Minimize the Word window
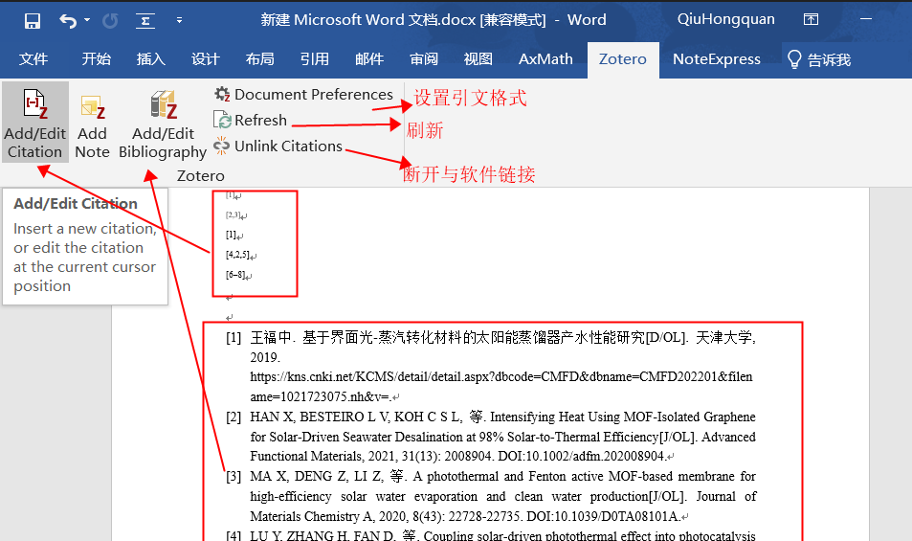912x541 pixels. click(866, 19)
